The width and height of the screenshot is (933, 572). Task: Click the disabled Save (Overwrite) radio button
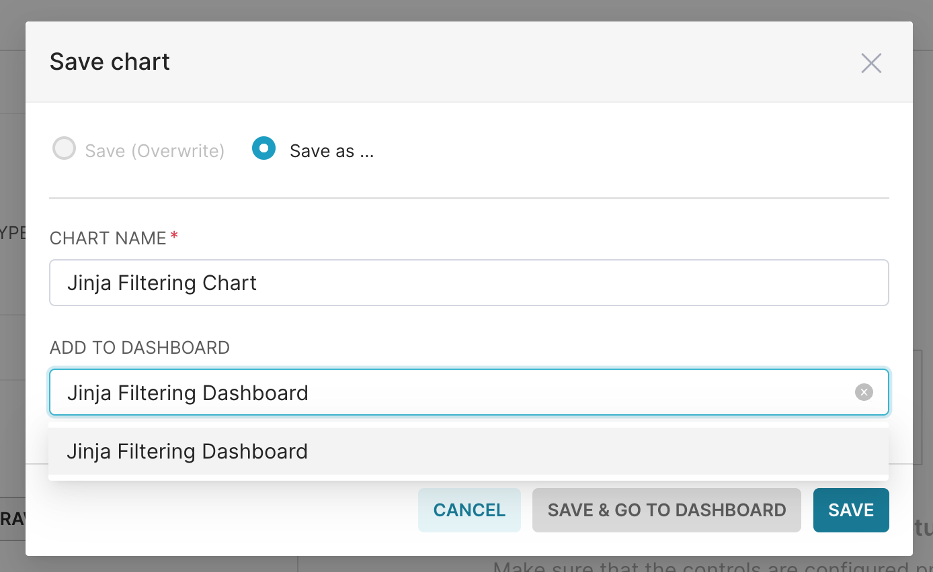(x=64, y=148)
